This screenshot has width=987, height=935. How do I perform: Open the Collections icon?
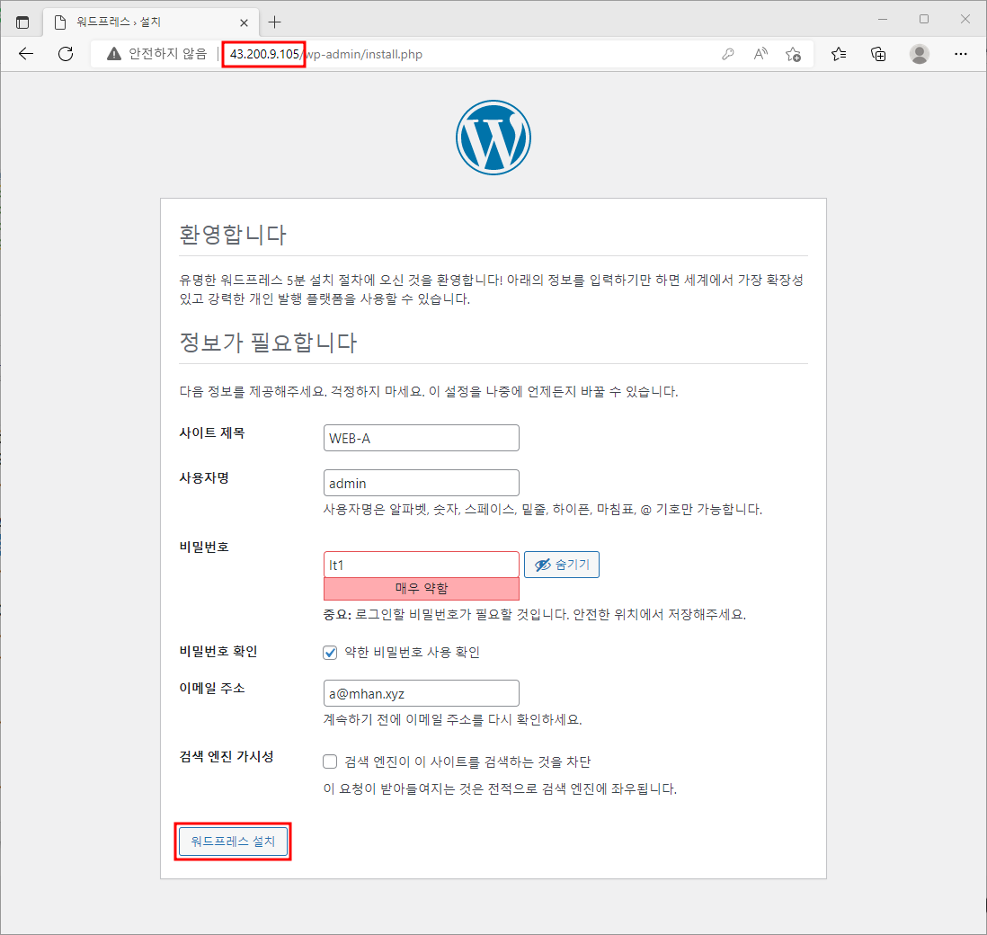(878, 54)
